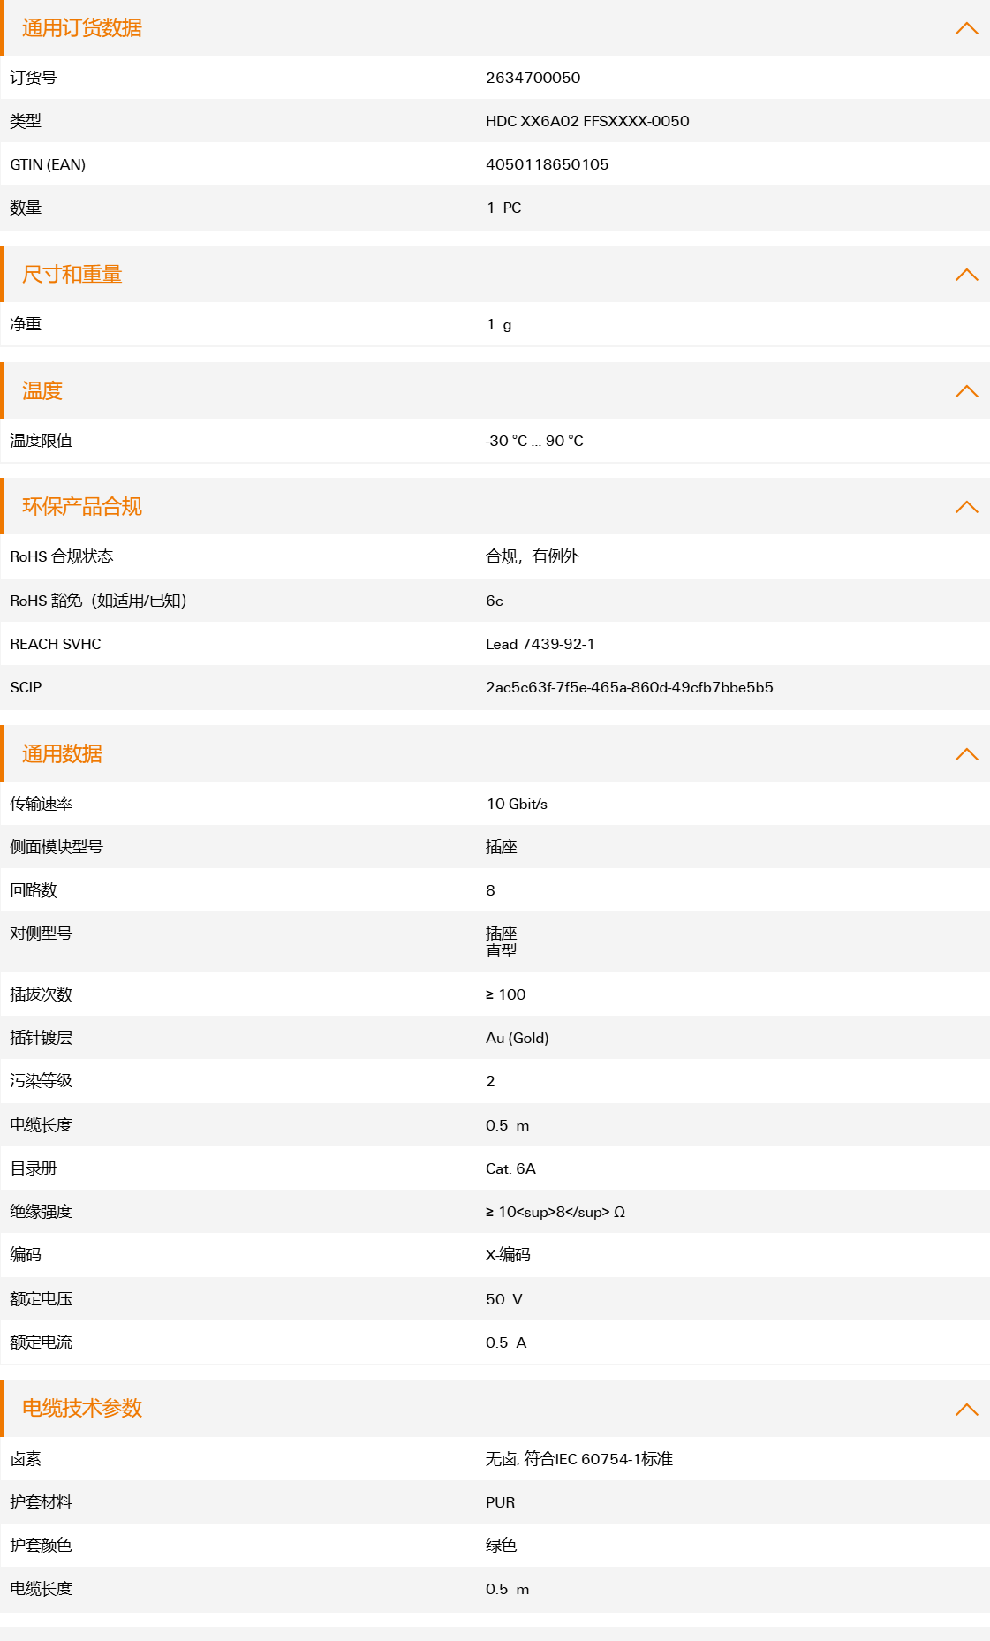Click quantity value 1 PC
Screen dimensions: 990x1641
[504, 208]
